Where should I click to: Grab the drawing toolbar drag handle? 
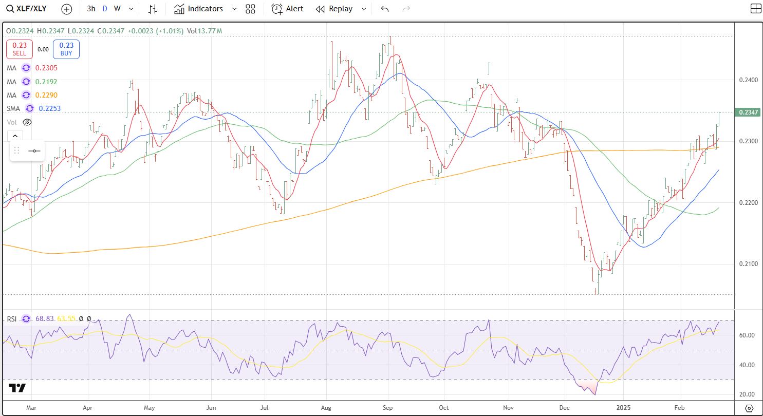[x=17, y=150]
